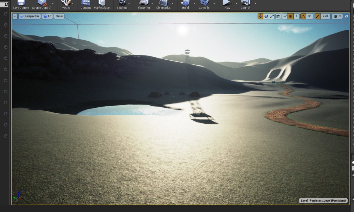Toggle scale snapping
Image resolution: width=354 pixels, height=212 pixels.
click(317, 16)
